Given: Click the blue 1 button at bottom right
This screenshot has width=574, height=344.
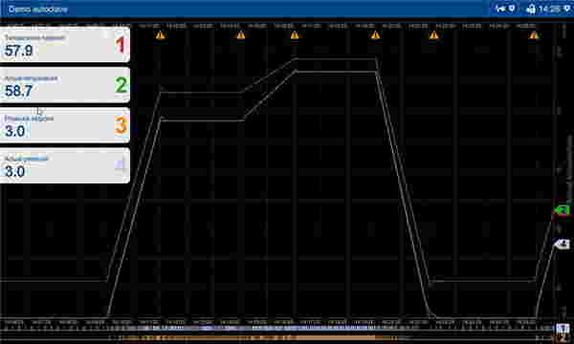Looking at the screenshot, I should (563, 328).
